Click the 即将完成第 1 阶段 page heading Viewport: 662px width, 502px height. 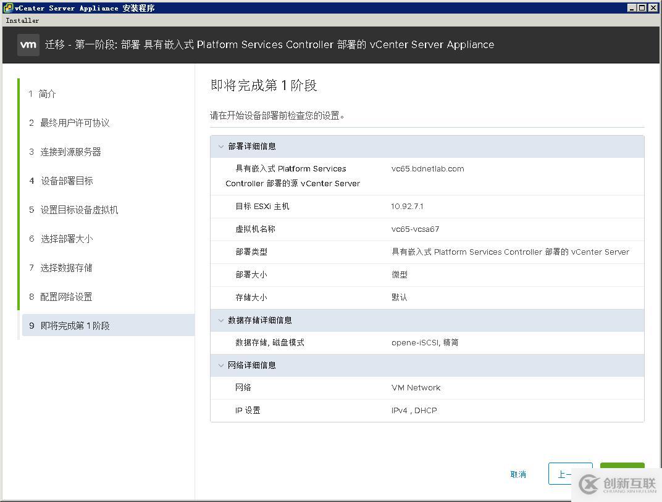tap(264, 86)
